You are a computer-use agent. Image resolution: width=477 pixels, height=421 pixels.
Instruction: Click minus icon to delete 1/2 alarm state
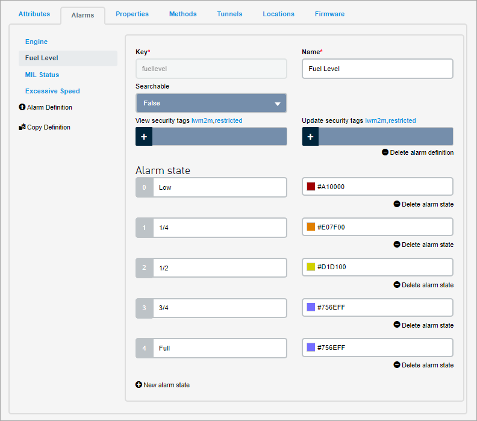pyautogui.click(x=397, y=285)
